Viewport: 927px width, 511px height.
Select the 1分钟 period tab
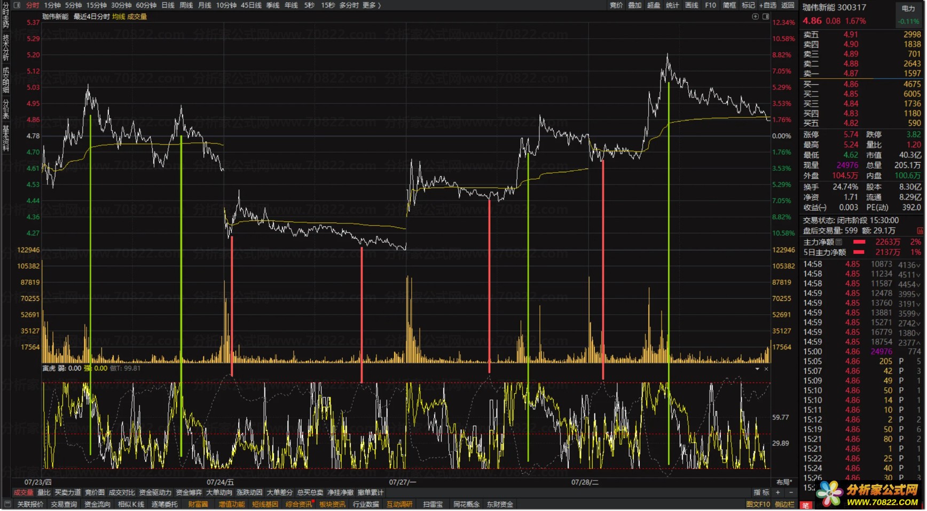click(x=52, y=5)
